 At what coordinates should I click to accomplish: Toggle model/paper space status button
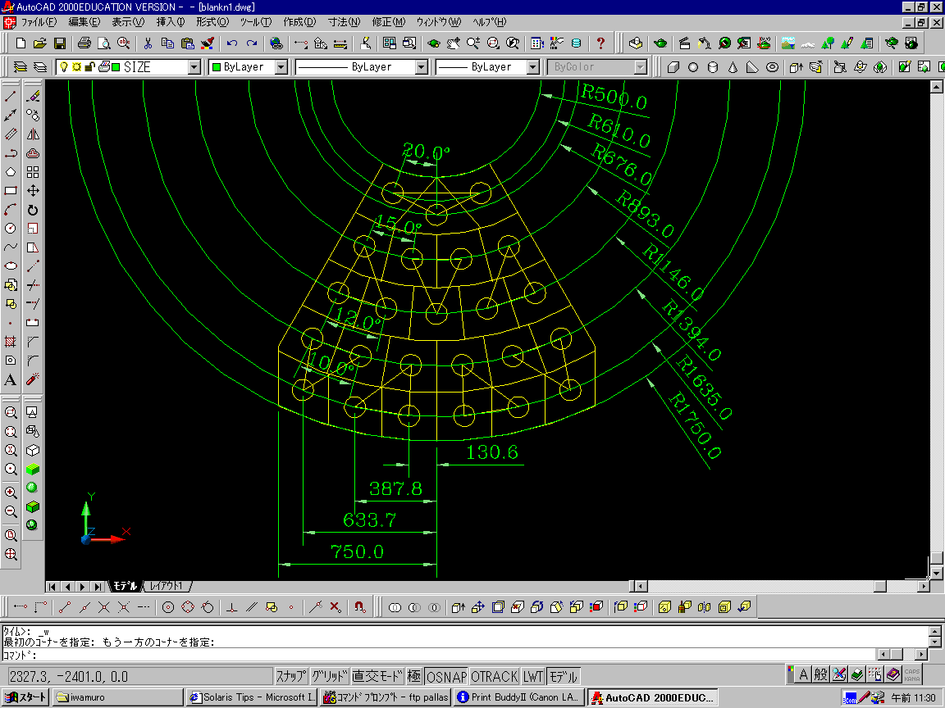pos(564,677)
